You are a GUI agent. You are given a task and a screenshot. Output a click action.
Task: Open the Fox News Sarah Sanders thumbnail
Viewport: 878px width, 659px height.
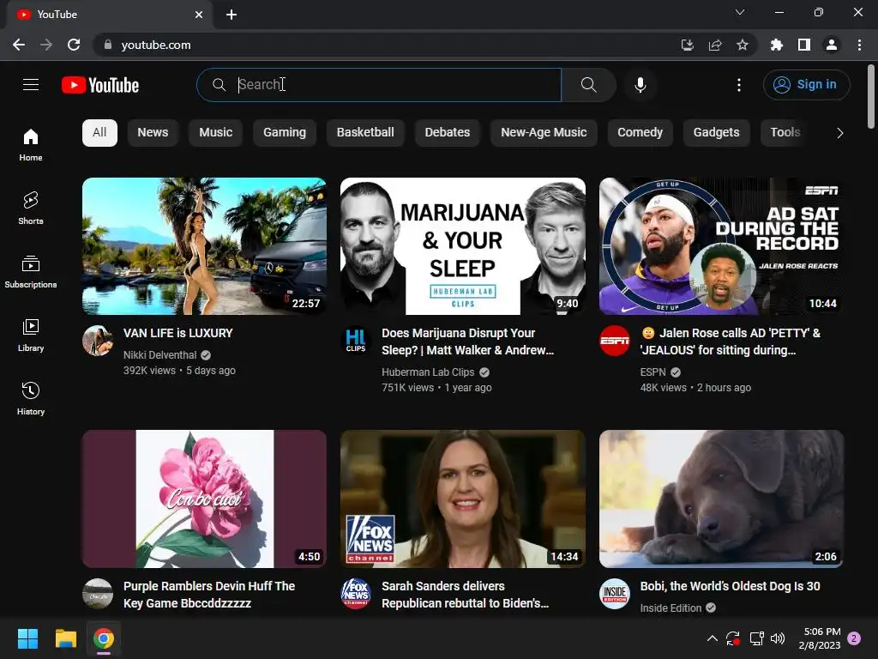pyautogui.click(x=463, y=499)
